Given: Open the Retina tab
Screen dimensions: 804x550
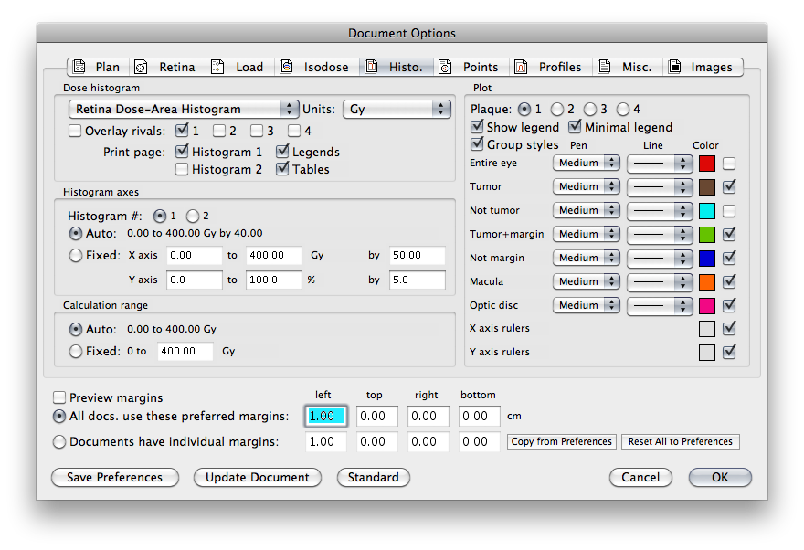Looking at the screenshot, I should pyautogui.click(x=167, y=67).
